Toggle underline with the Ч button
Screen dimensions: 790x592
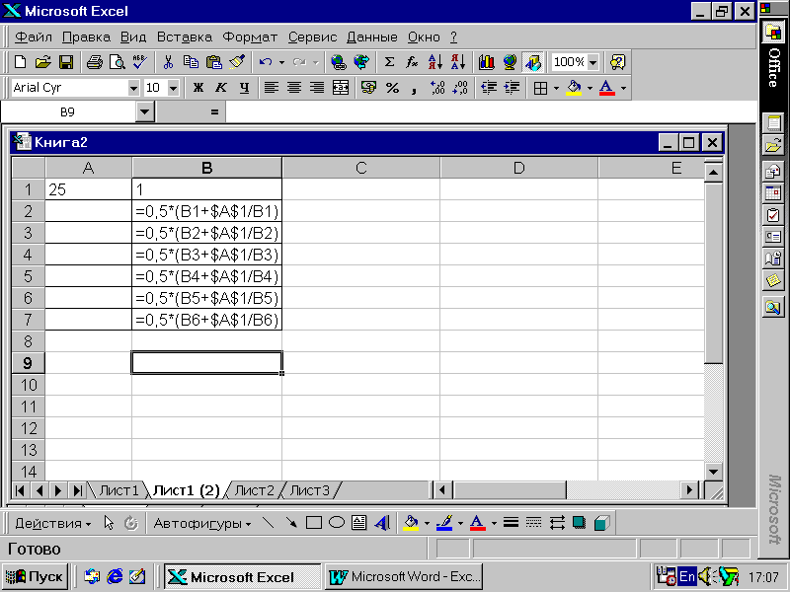[x=244, y=88]
